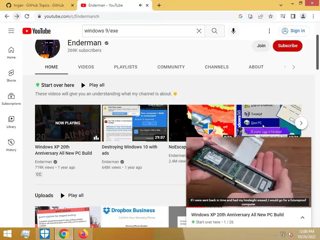Open Chrome tab search dropdown
This screenshot has height=240, width=320.
pos(281,5)
